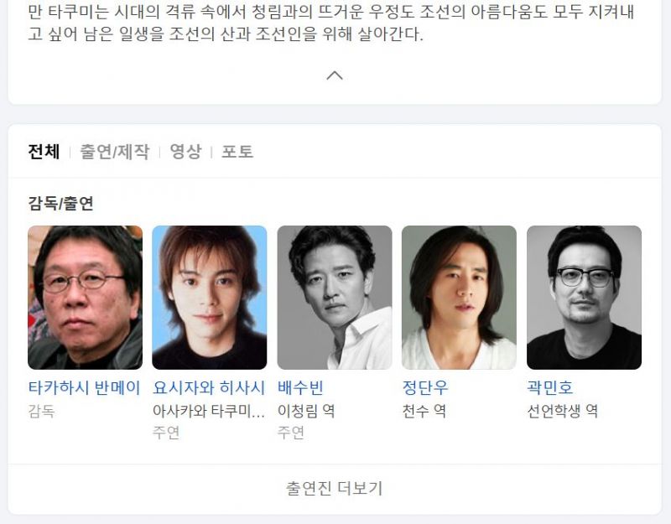Select the 아사카와 타쿠미 role text
The width and height of the screenshot is (671, 524).
(x=209, y=411)
